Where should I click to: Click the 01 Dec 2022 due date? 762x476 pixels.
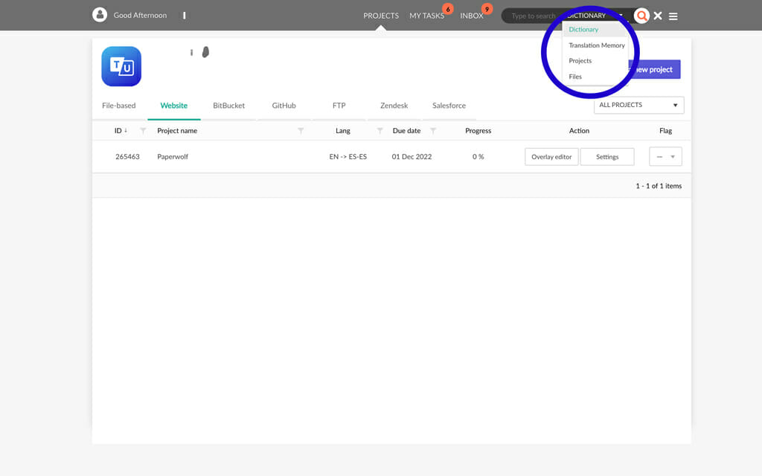pyautogui.click(x=412, y=156)
